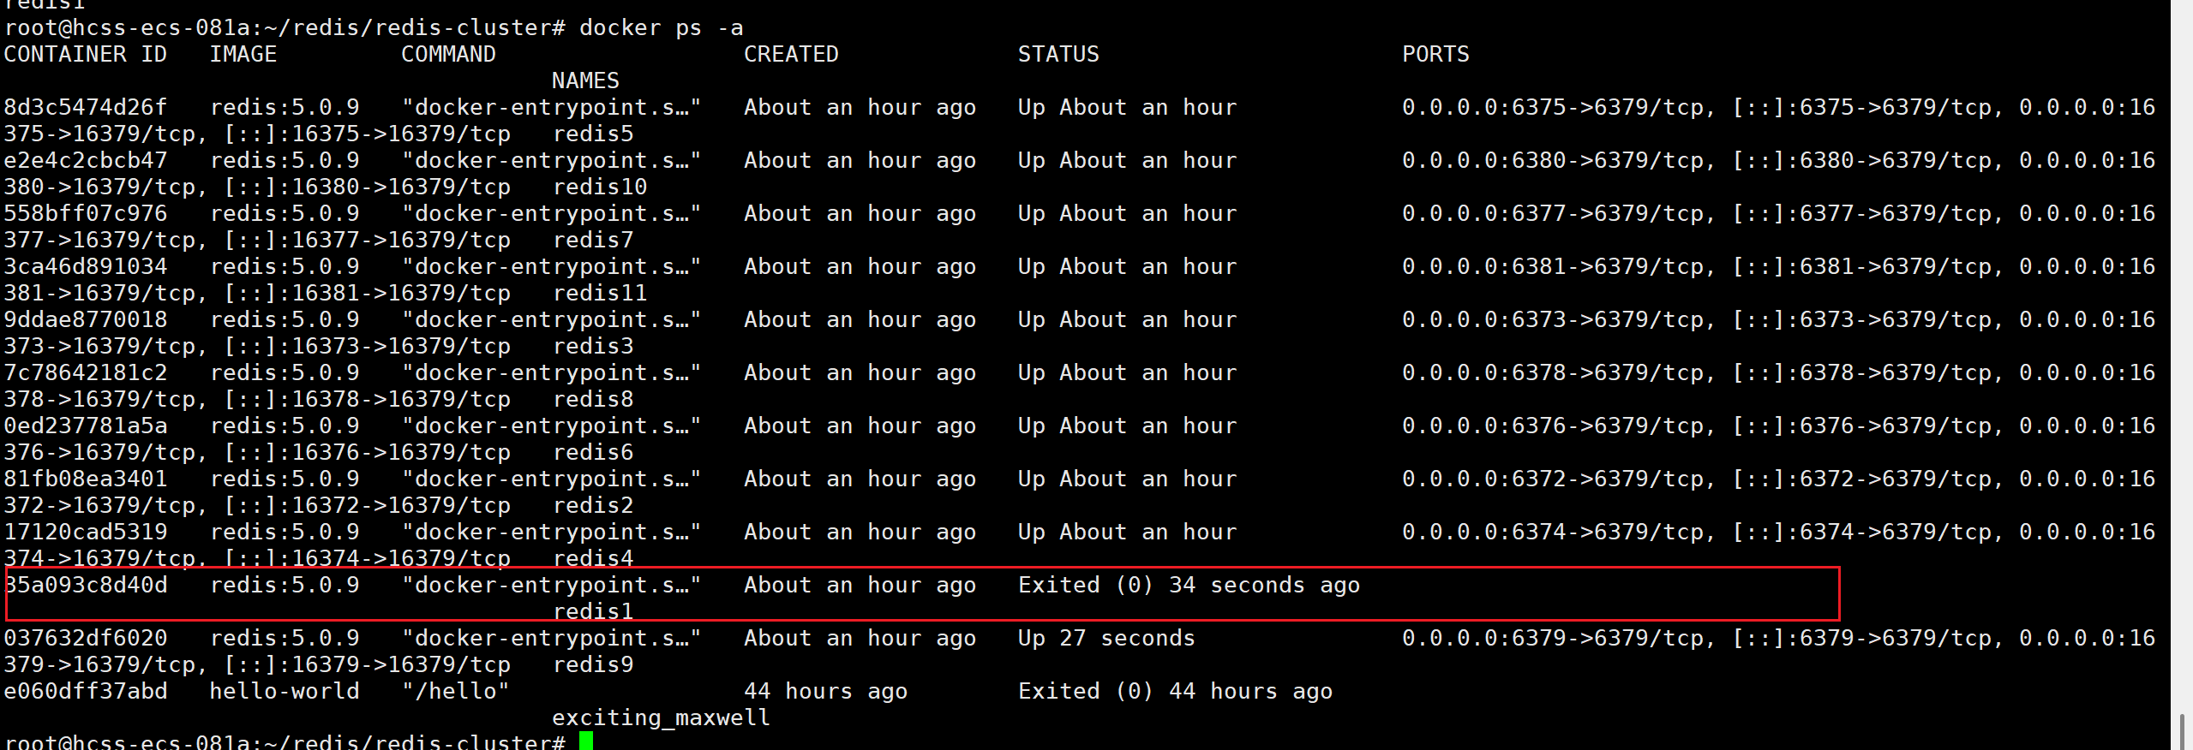
Task: Click status Up 27 seconds
Action: 1106,639
